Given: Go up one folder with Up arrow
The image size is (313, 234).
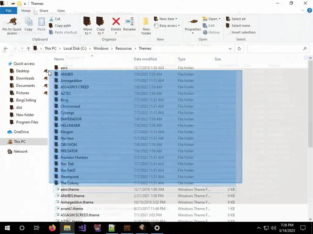Looking at the screenshot, I should tap(28, 48).
